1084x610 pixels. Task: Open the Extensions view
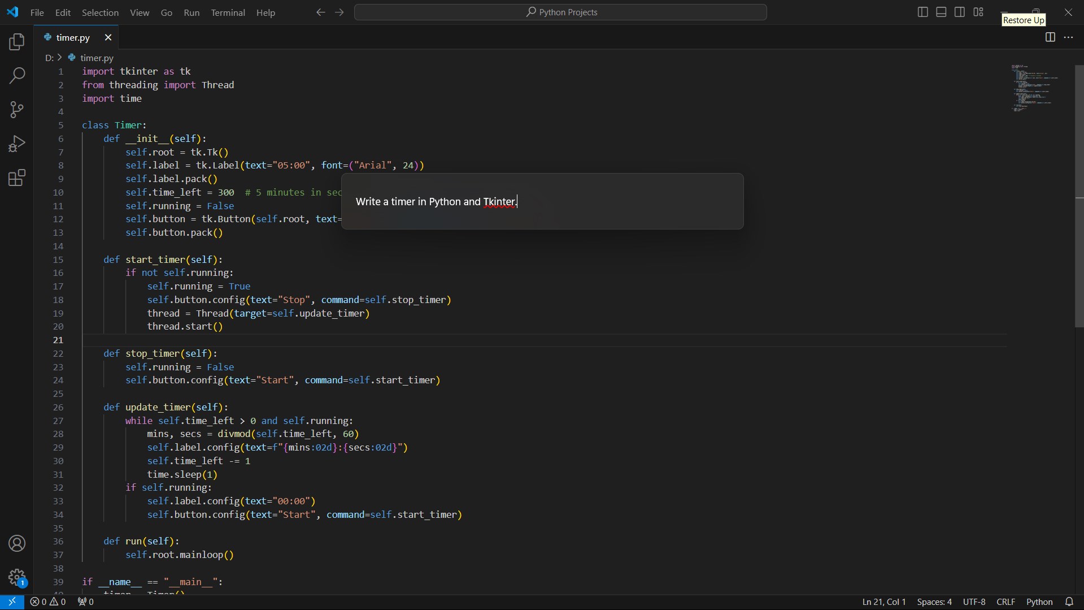tap(17, 178)
